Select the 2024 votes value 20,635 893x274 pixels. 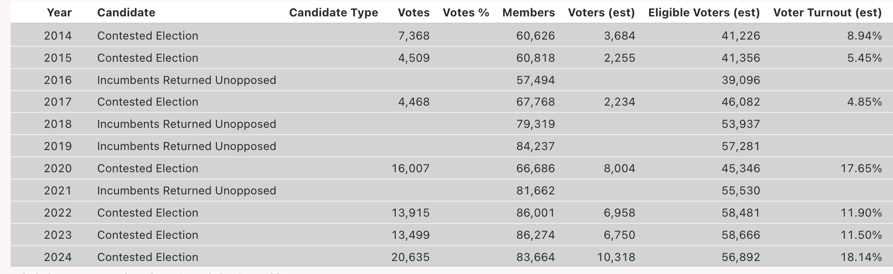point(410,257)
